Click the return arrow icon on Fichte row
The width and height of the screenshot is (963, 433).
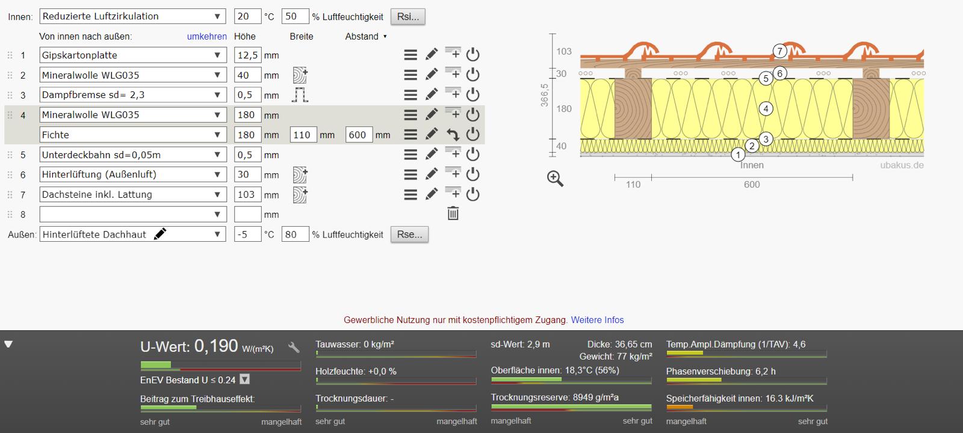(x=453, y=135)
